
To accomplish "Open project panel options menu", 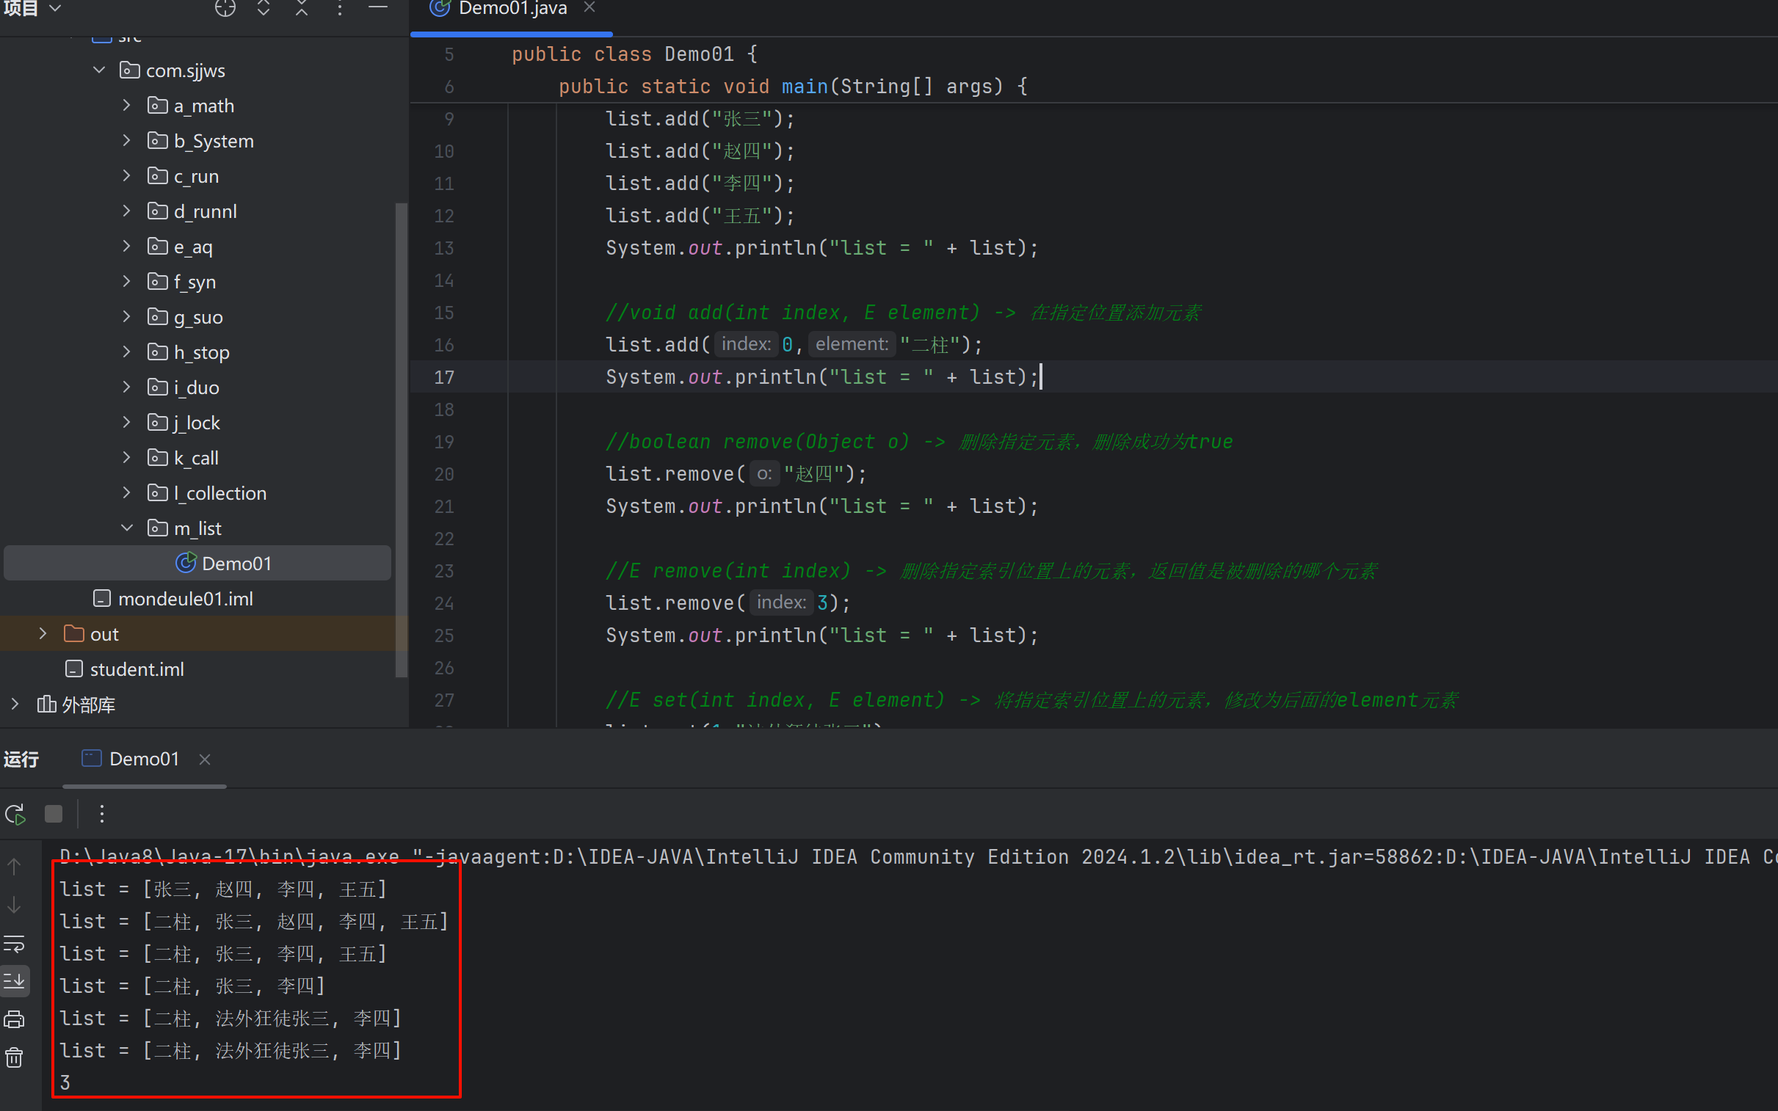I will point(340,9).
